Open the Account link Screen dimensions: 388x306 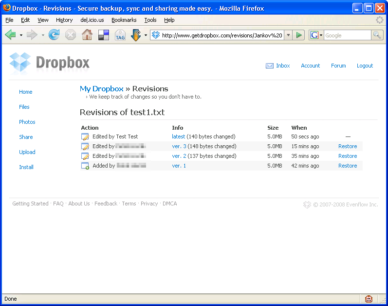pyautogui.click(x=310, y=66)
